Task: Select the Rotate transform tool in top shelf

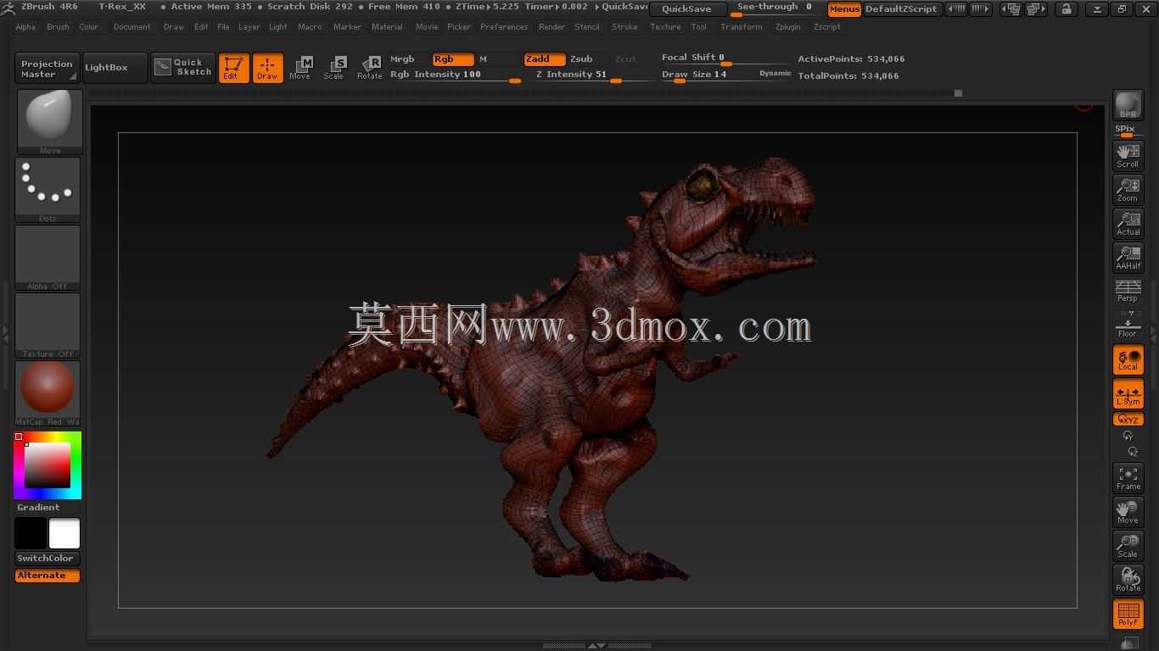Action: (x=369, y=68)
